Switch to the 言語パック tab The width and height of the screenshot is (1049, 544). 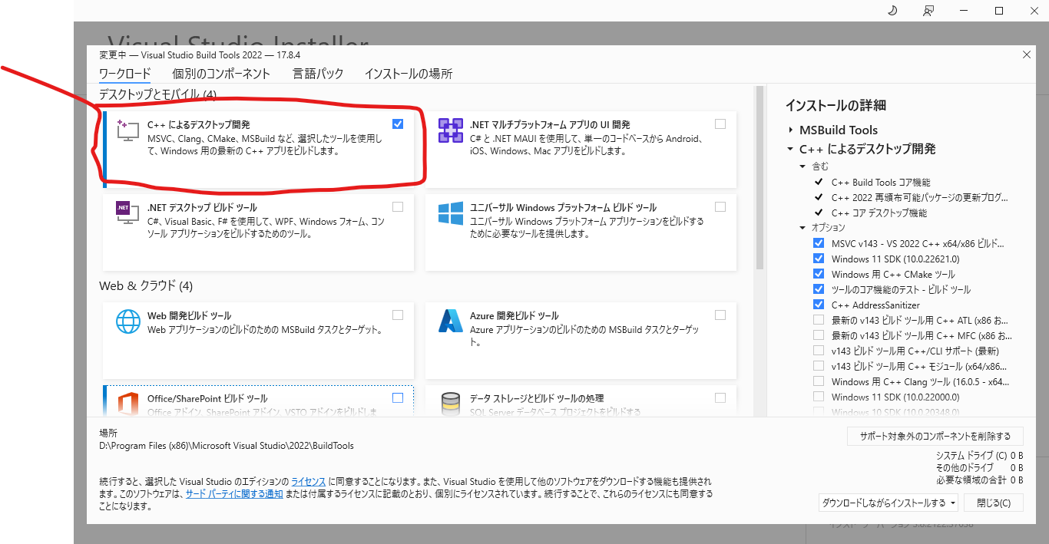pyautogui.click(x=318, y=74)
